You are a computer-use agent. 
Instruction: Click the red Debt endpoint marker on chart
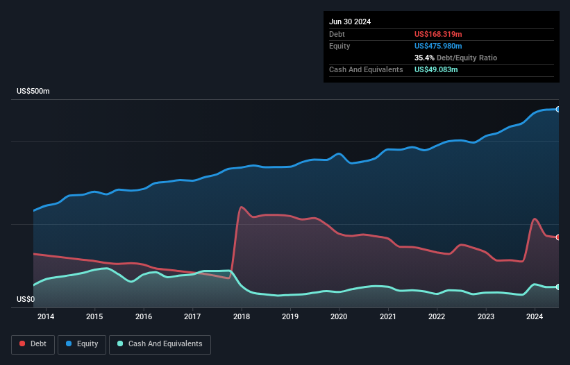pyautogui.click(x=558, y=237)
